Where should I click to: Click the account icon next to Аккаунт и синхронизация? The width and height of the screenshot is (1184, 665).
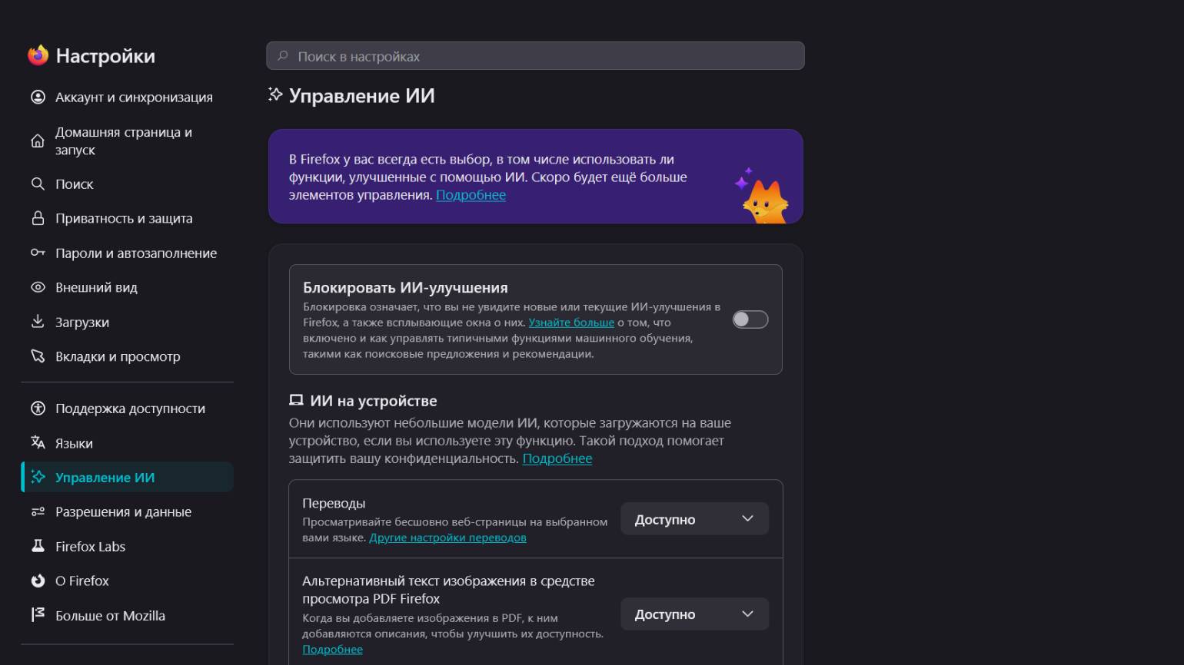38,97
